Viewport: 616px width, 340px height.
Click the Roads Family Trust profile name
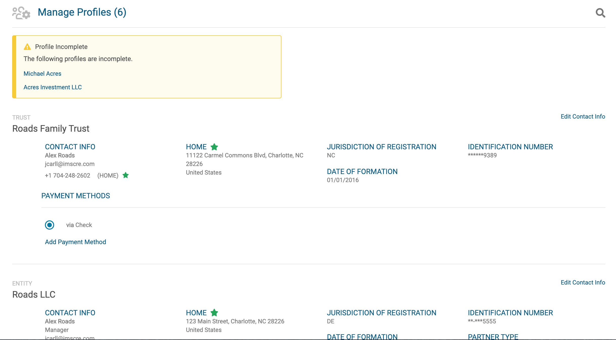click(x=51, y=129)
